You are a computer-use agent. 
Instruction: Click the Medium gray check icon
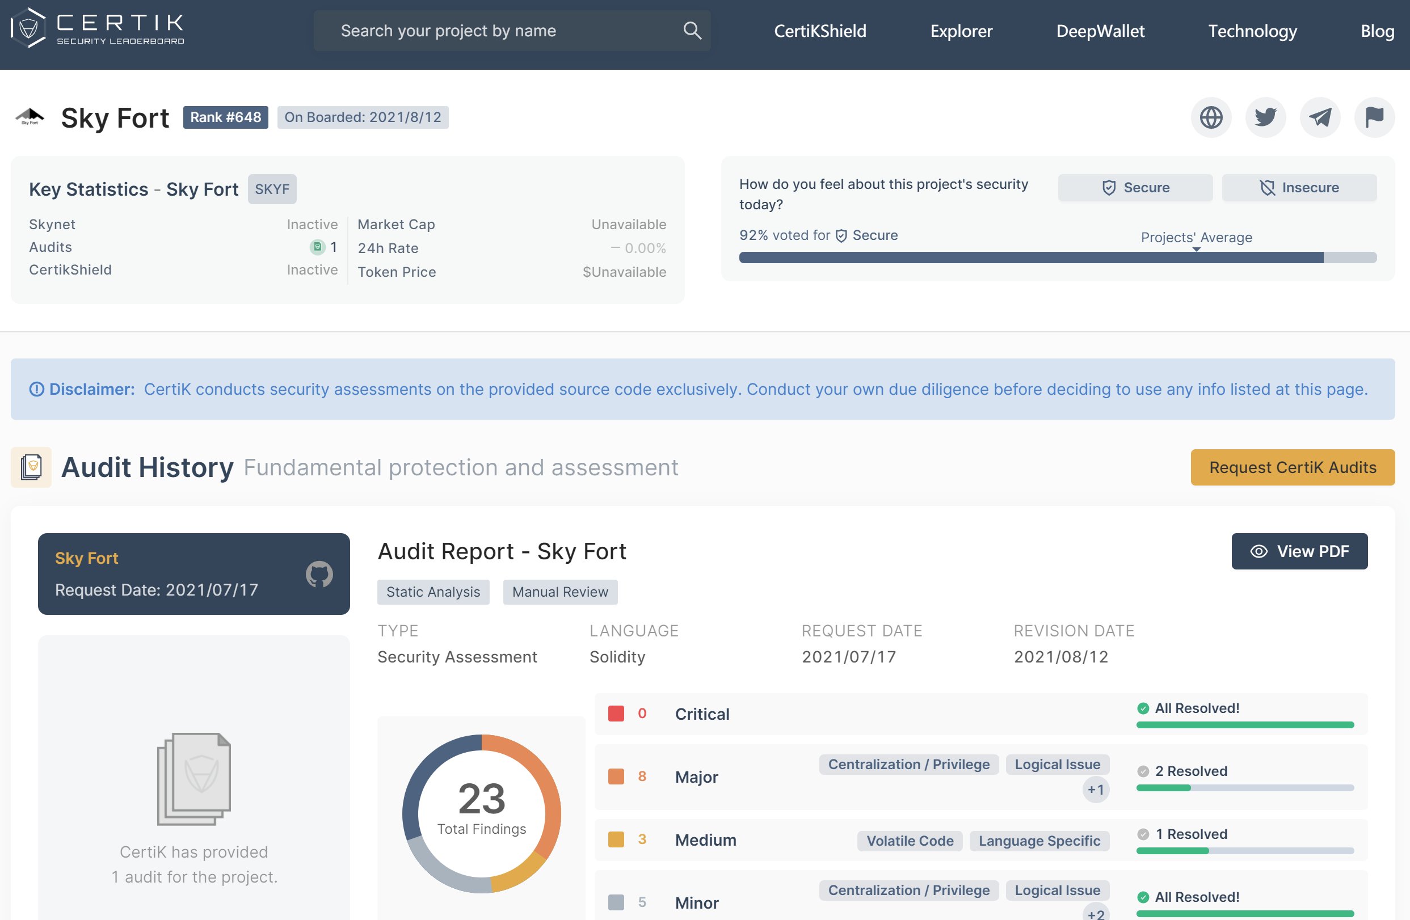pos(1143,834)
